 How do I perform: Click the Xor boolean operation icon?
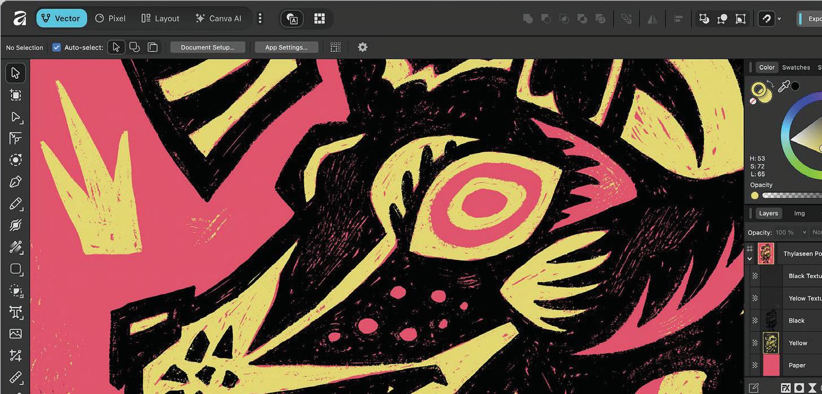coord(582,19)
